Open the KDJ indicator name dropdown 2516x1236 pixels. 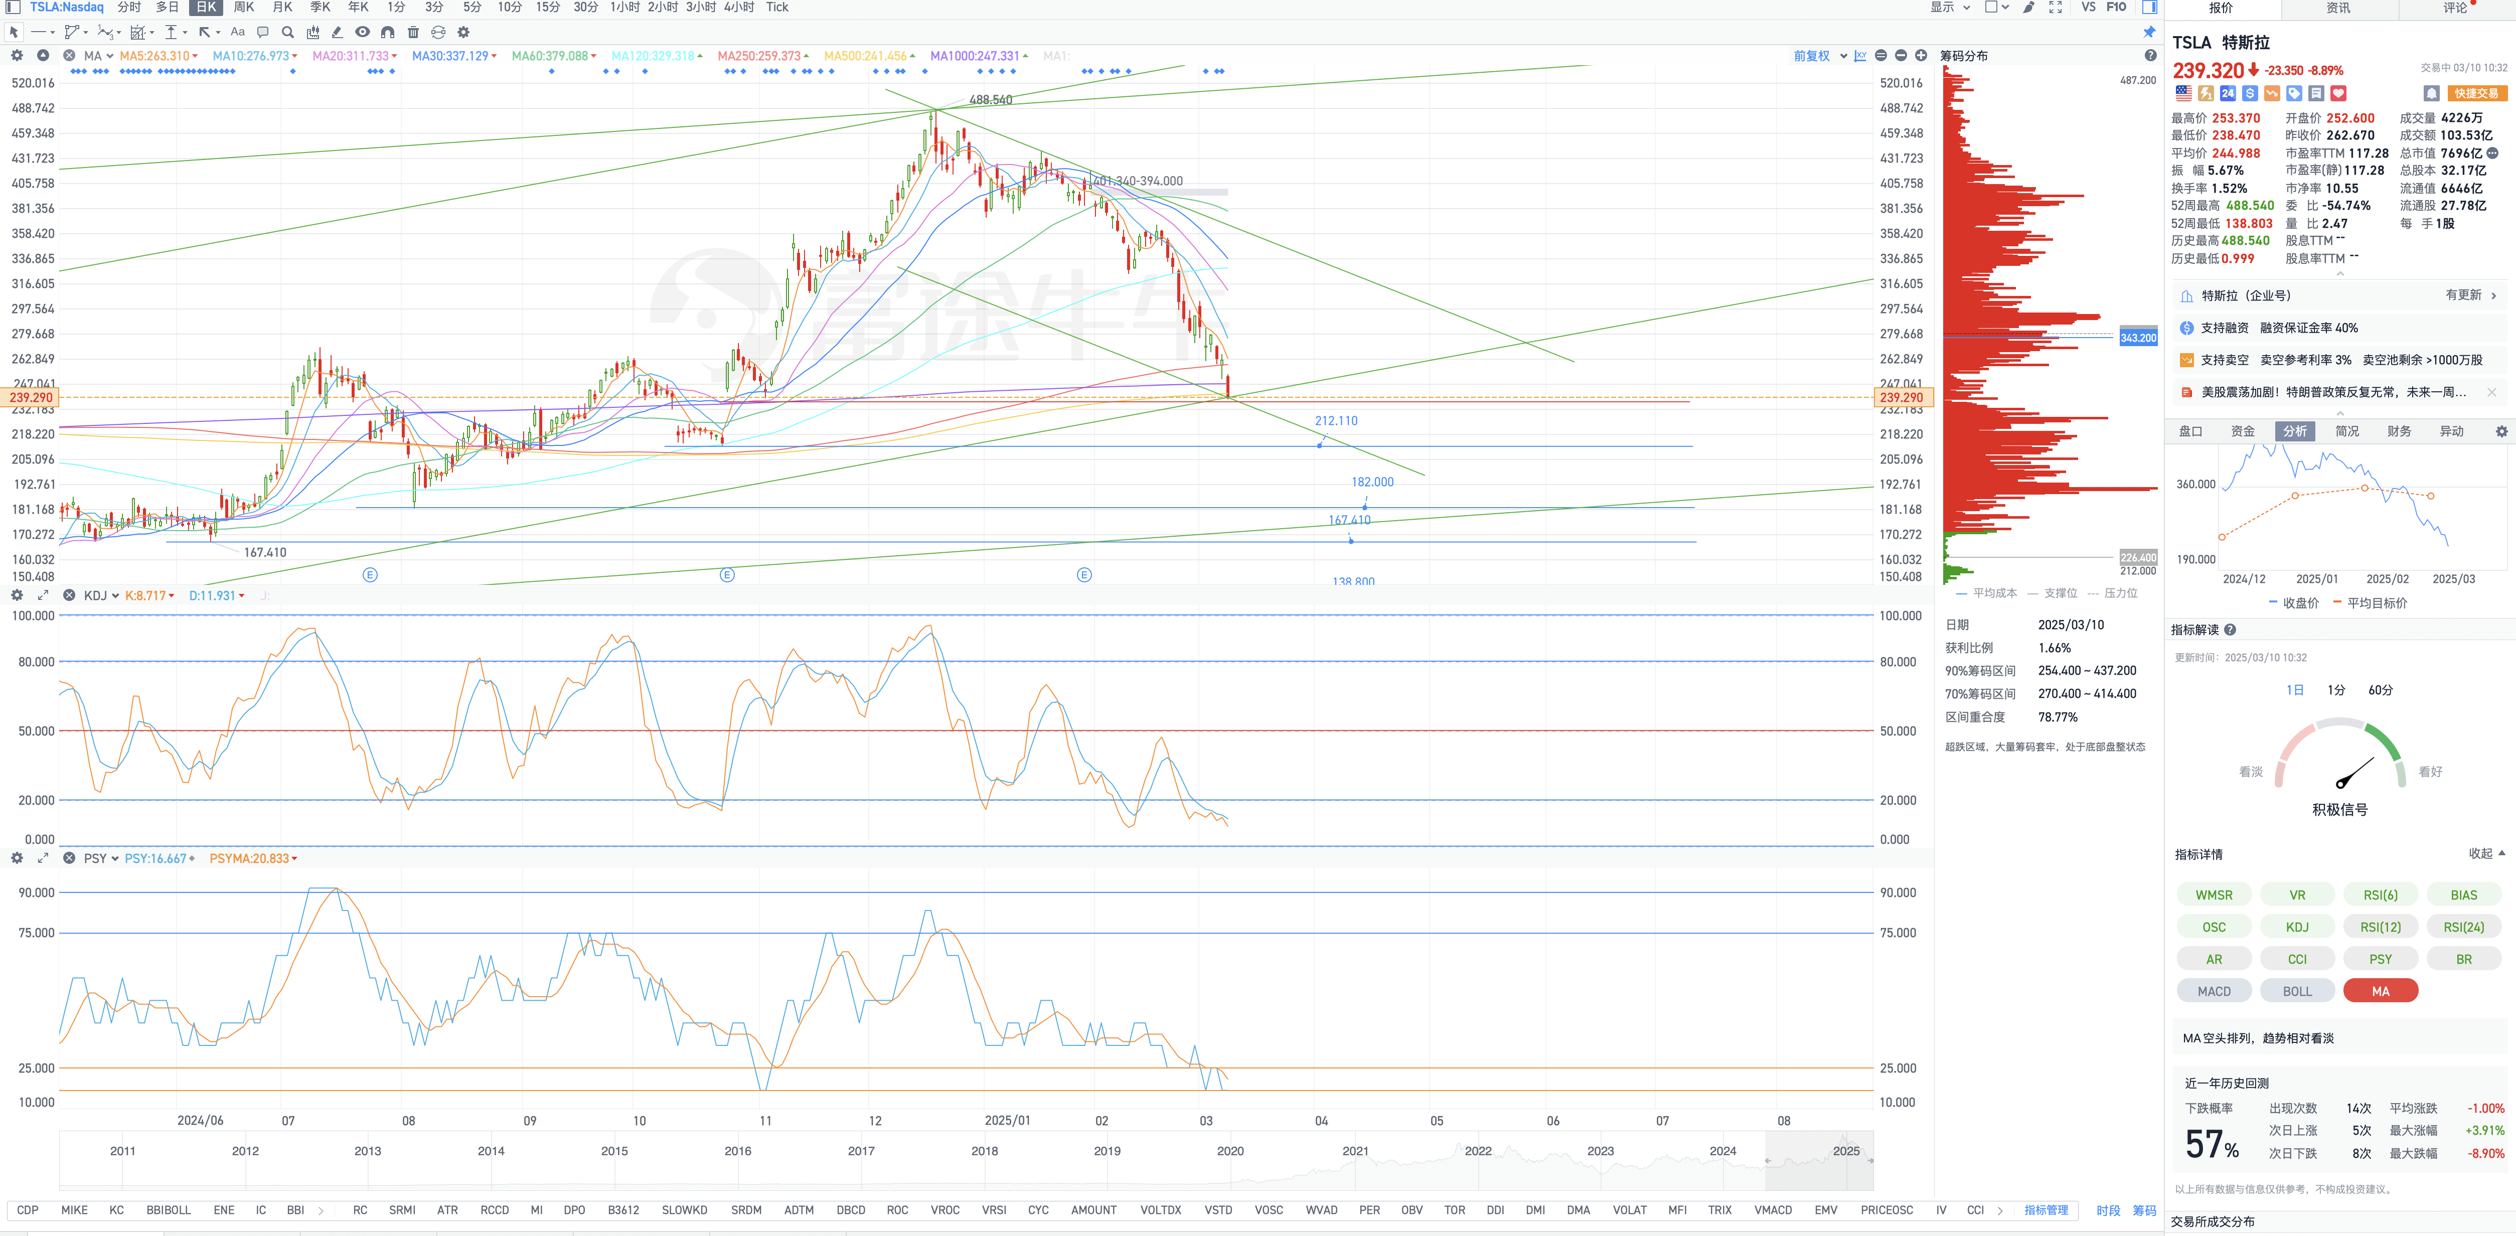point(102,595)
